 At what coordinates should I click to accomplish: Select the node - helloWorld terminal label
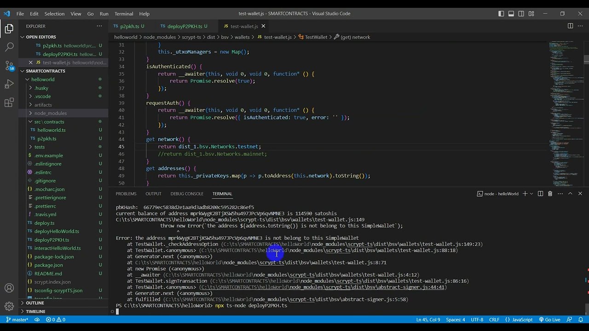[497, 194]
